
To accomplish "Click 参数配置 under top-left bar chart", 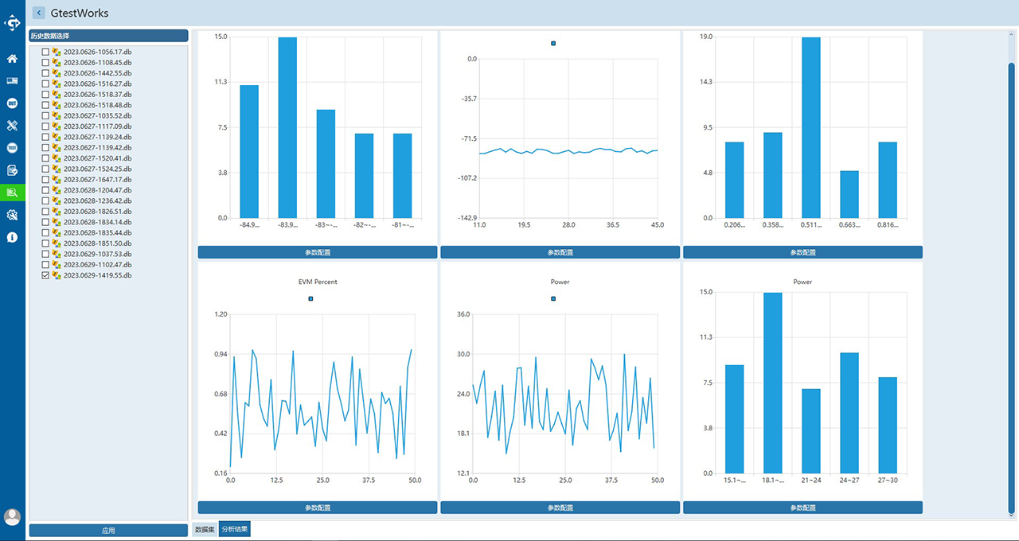I will (318, 252).
